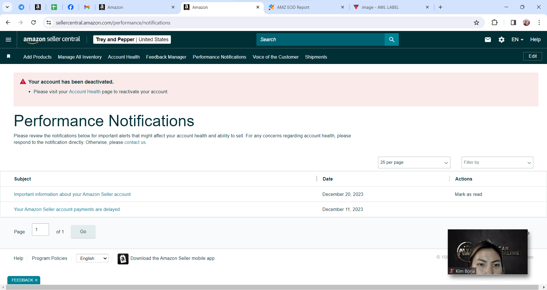
Task: Open the Telegram pinned tab
Action: [x=21, y=7]
